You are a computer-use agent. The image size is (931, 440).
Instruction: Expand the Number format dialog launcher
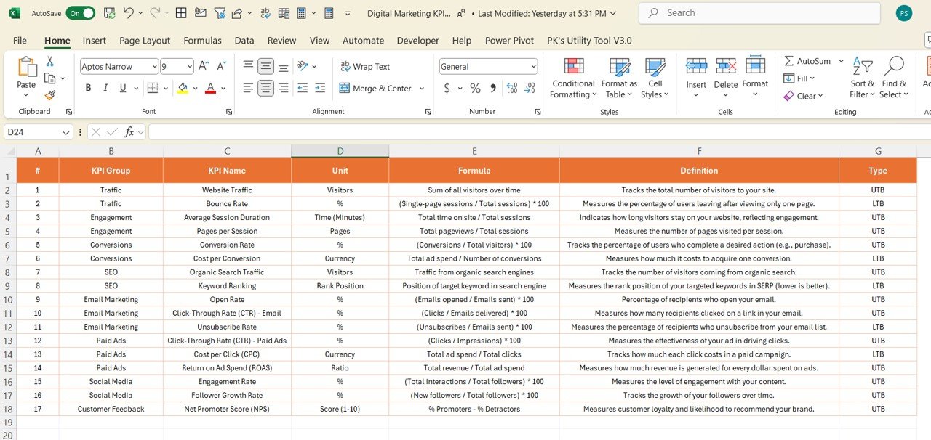click(538, 112)
